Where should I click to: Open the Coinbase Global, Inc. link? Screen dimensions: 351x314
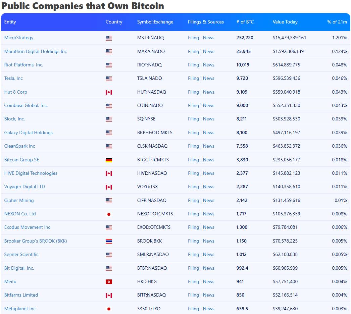click(x=26, y=105)
